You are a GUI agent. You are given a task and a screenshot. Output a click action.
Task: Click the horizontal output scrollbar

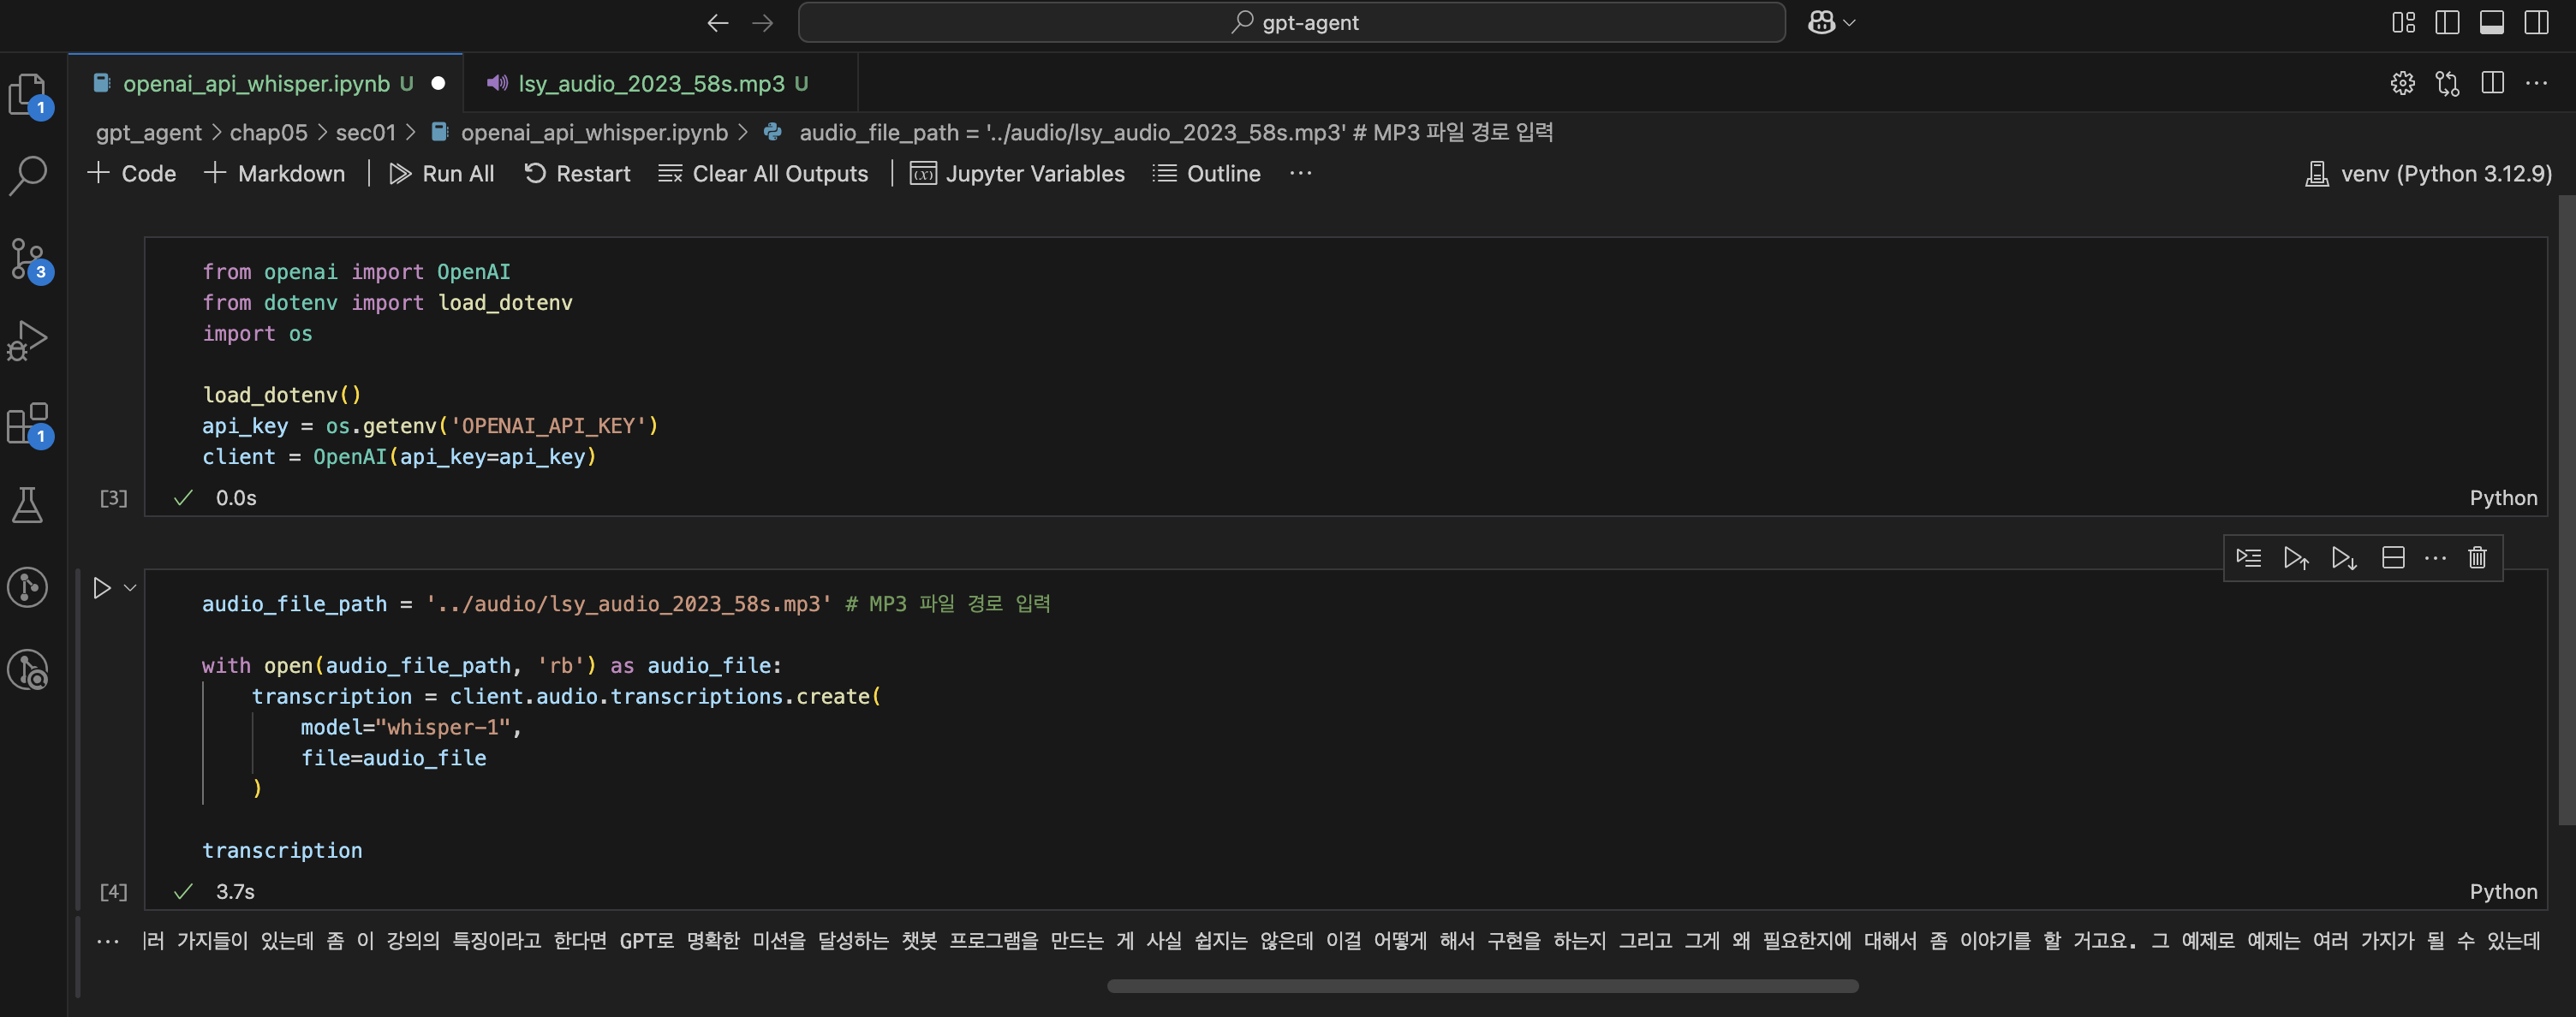pyautogui.click(x=1482, y=987)
